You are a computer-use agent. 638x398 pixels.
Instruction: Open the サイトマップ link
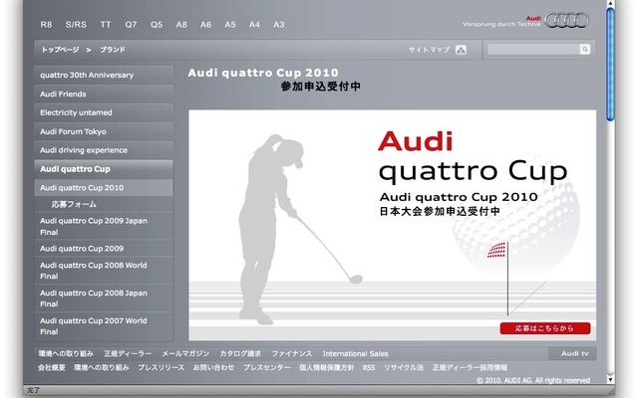click(430, 50)
